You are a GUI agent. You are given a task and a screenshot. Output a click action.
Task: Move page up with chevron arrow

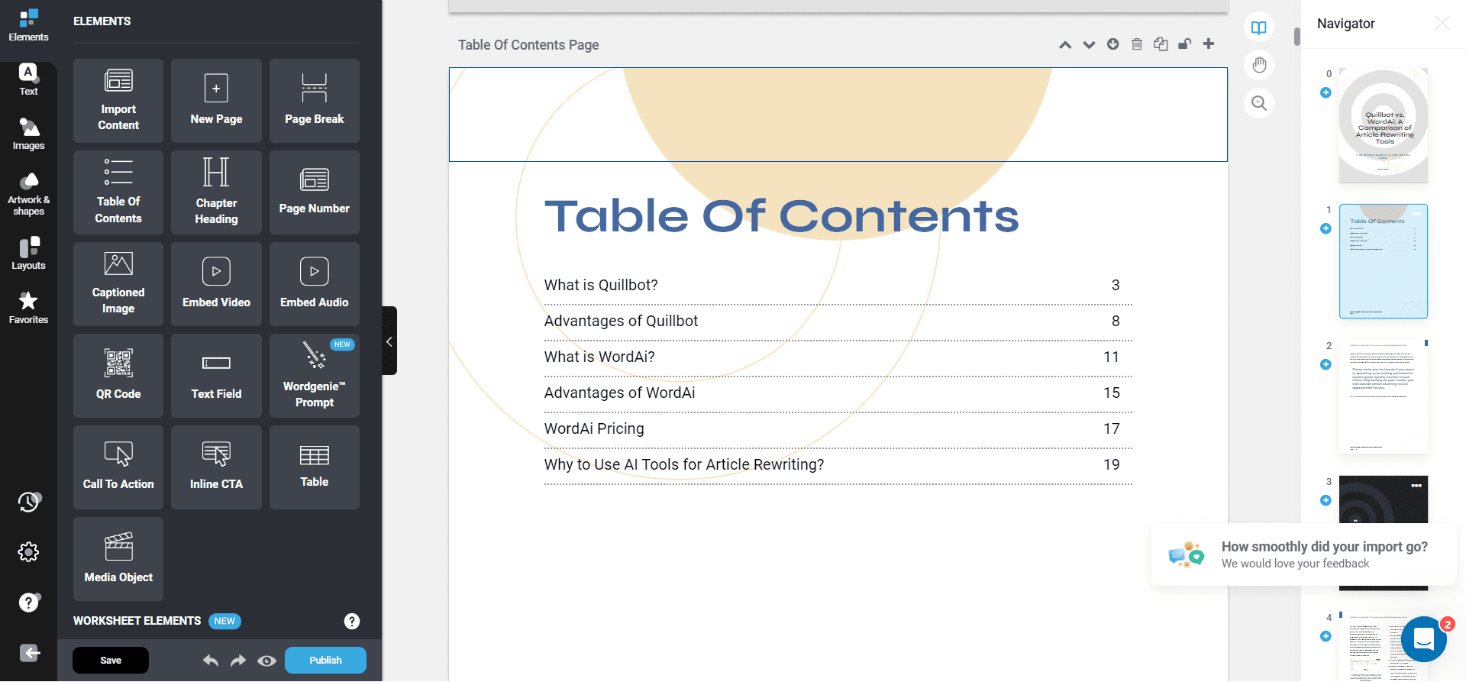[x=1065, y=44]
